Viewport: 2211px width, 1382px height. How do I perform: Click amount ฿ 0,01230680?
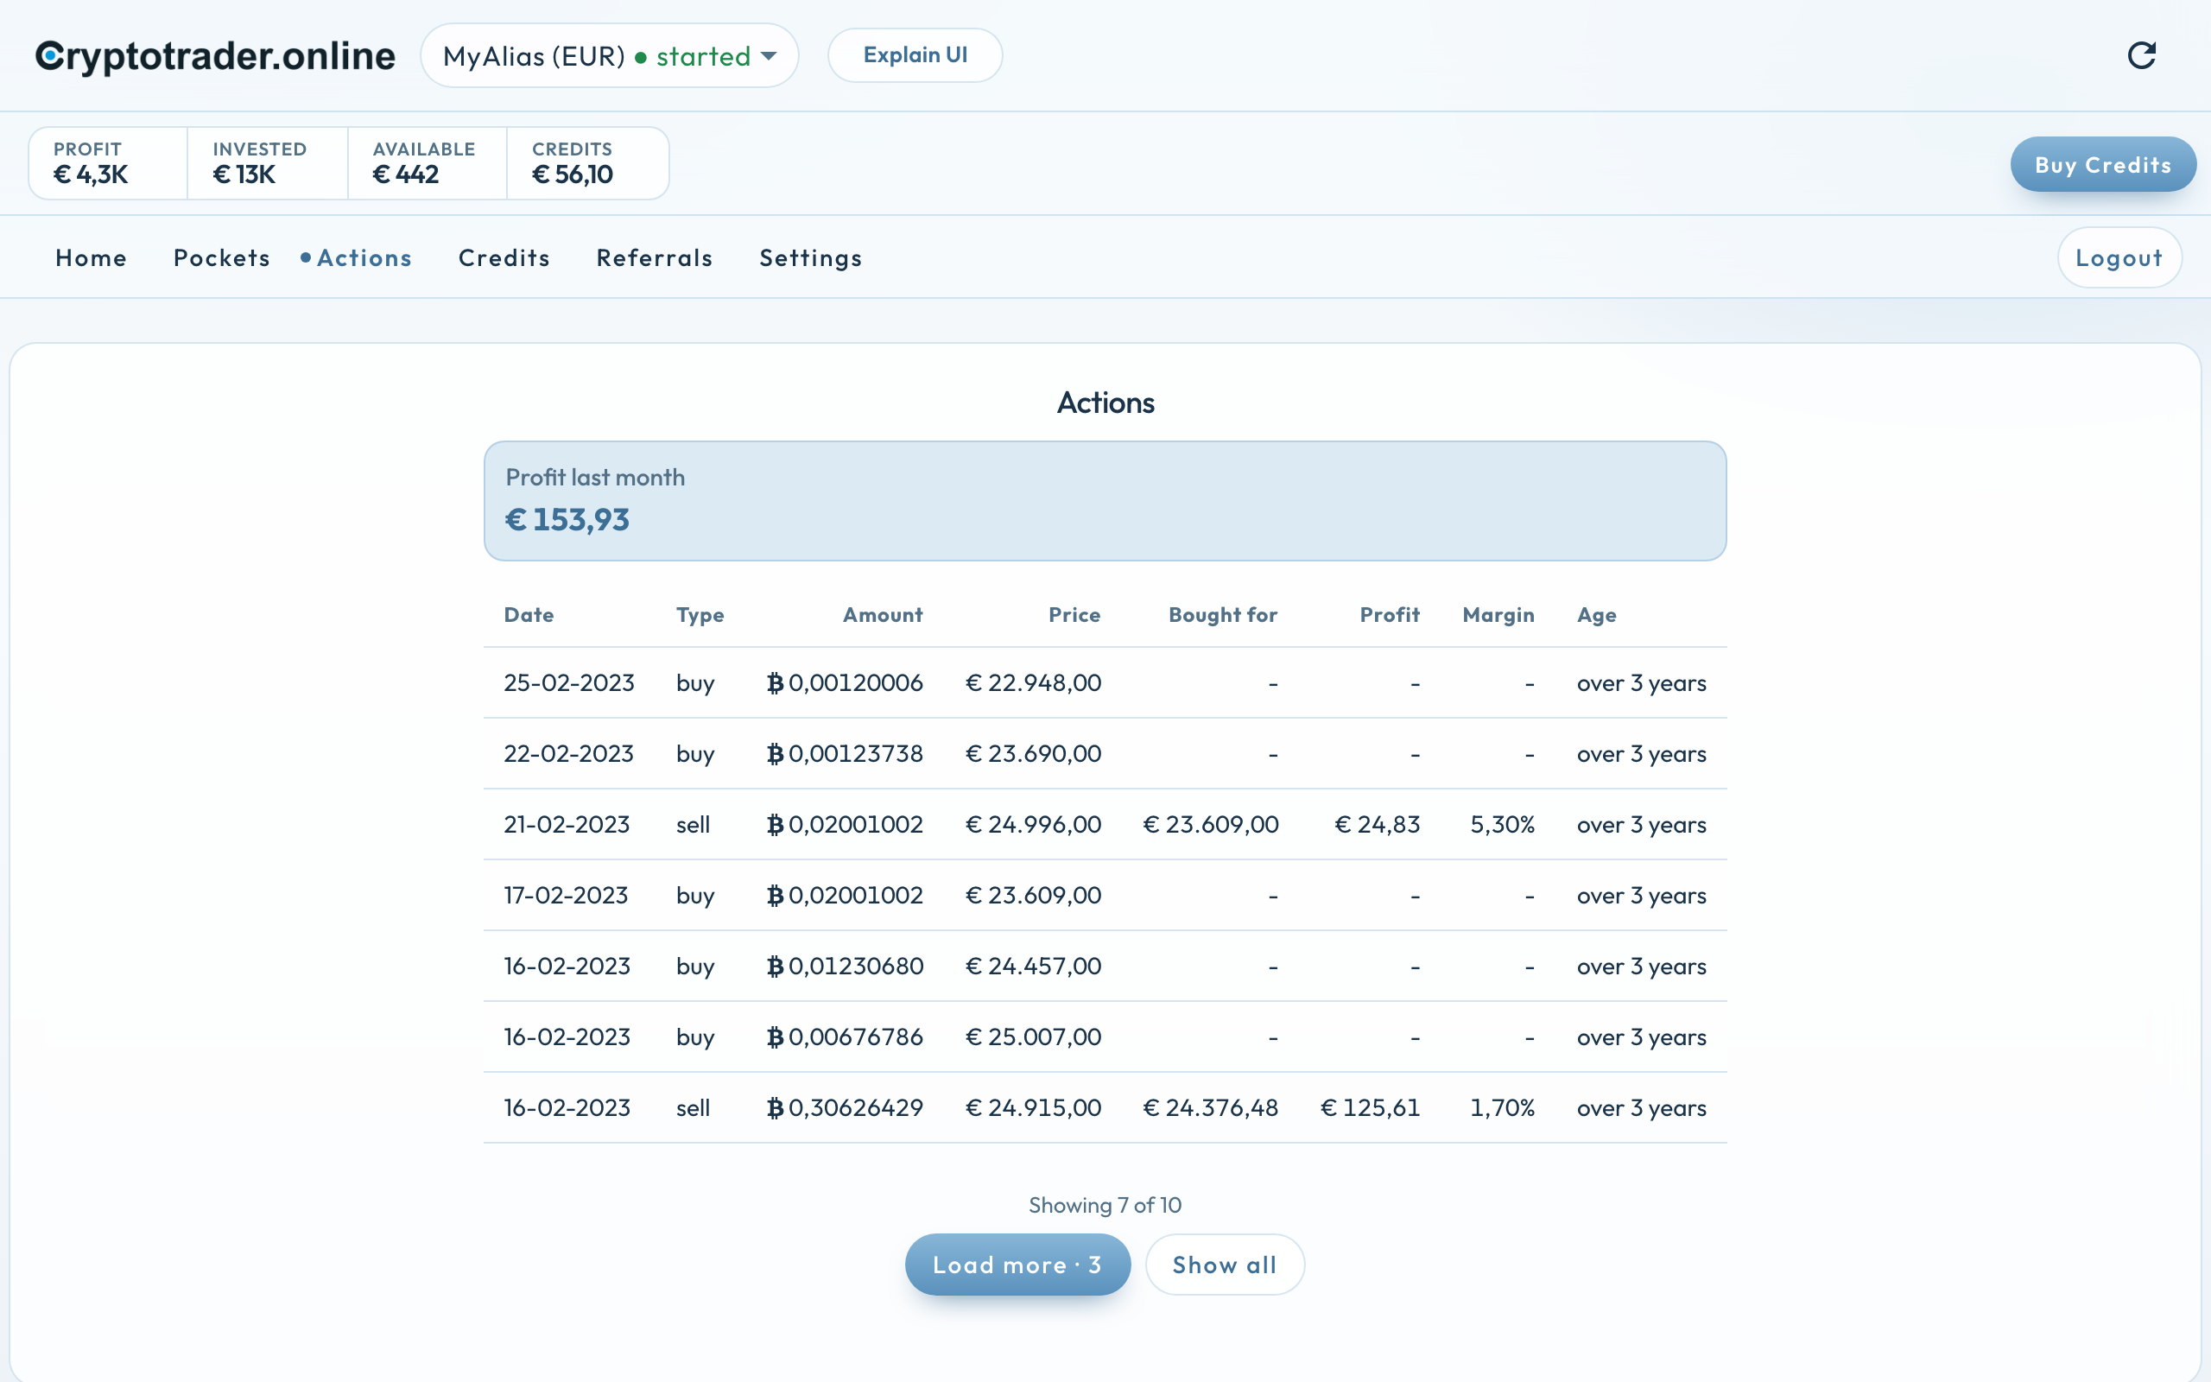point(846,967)
